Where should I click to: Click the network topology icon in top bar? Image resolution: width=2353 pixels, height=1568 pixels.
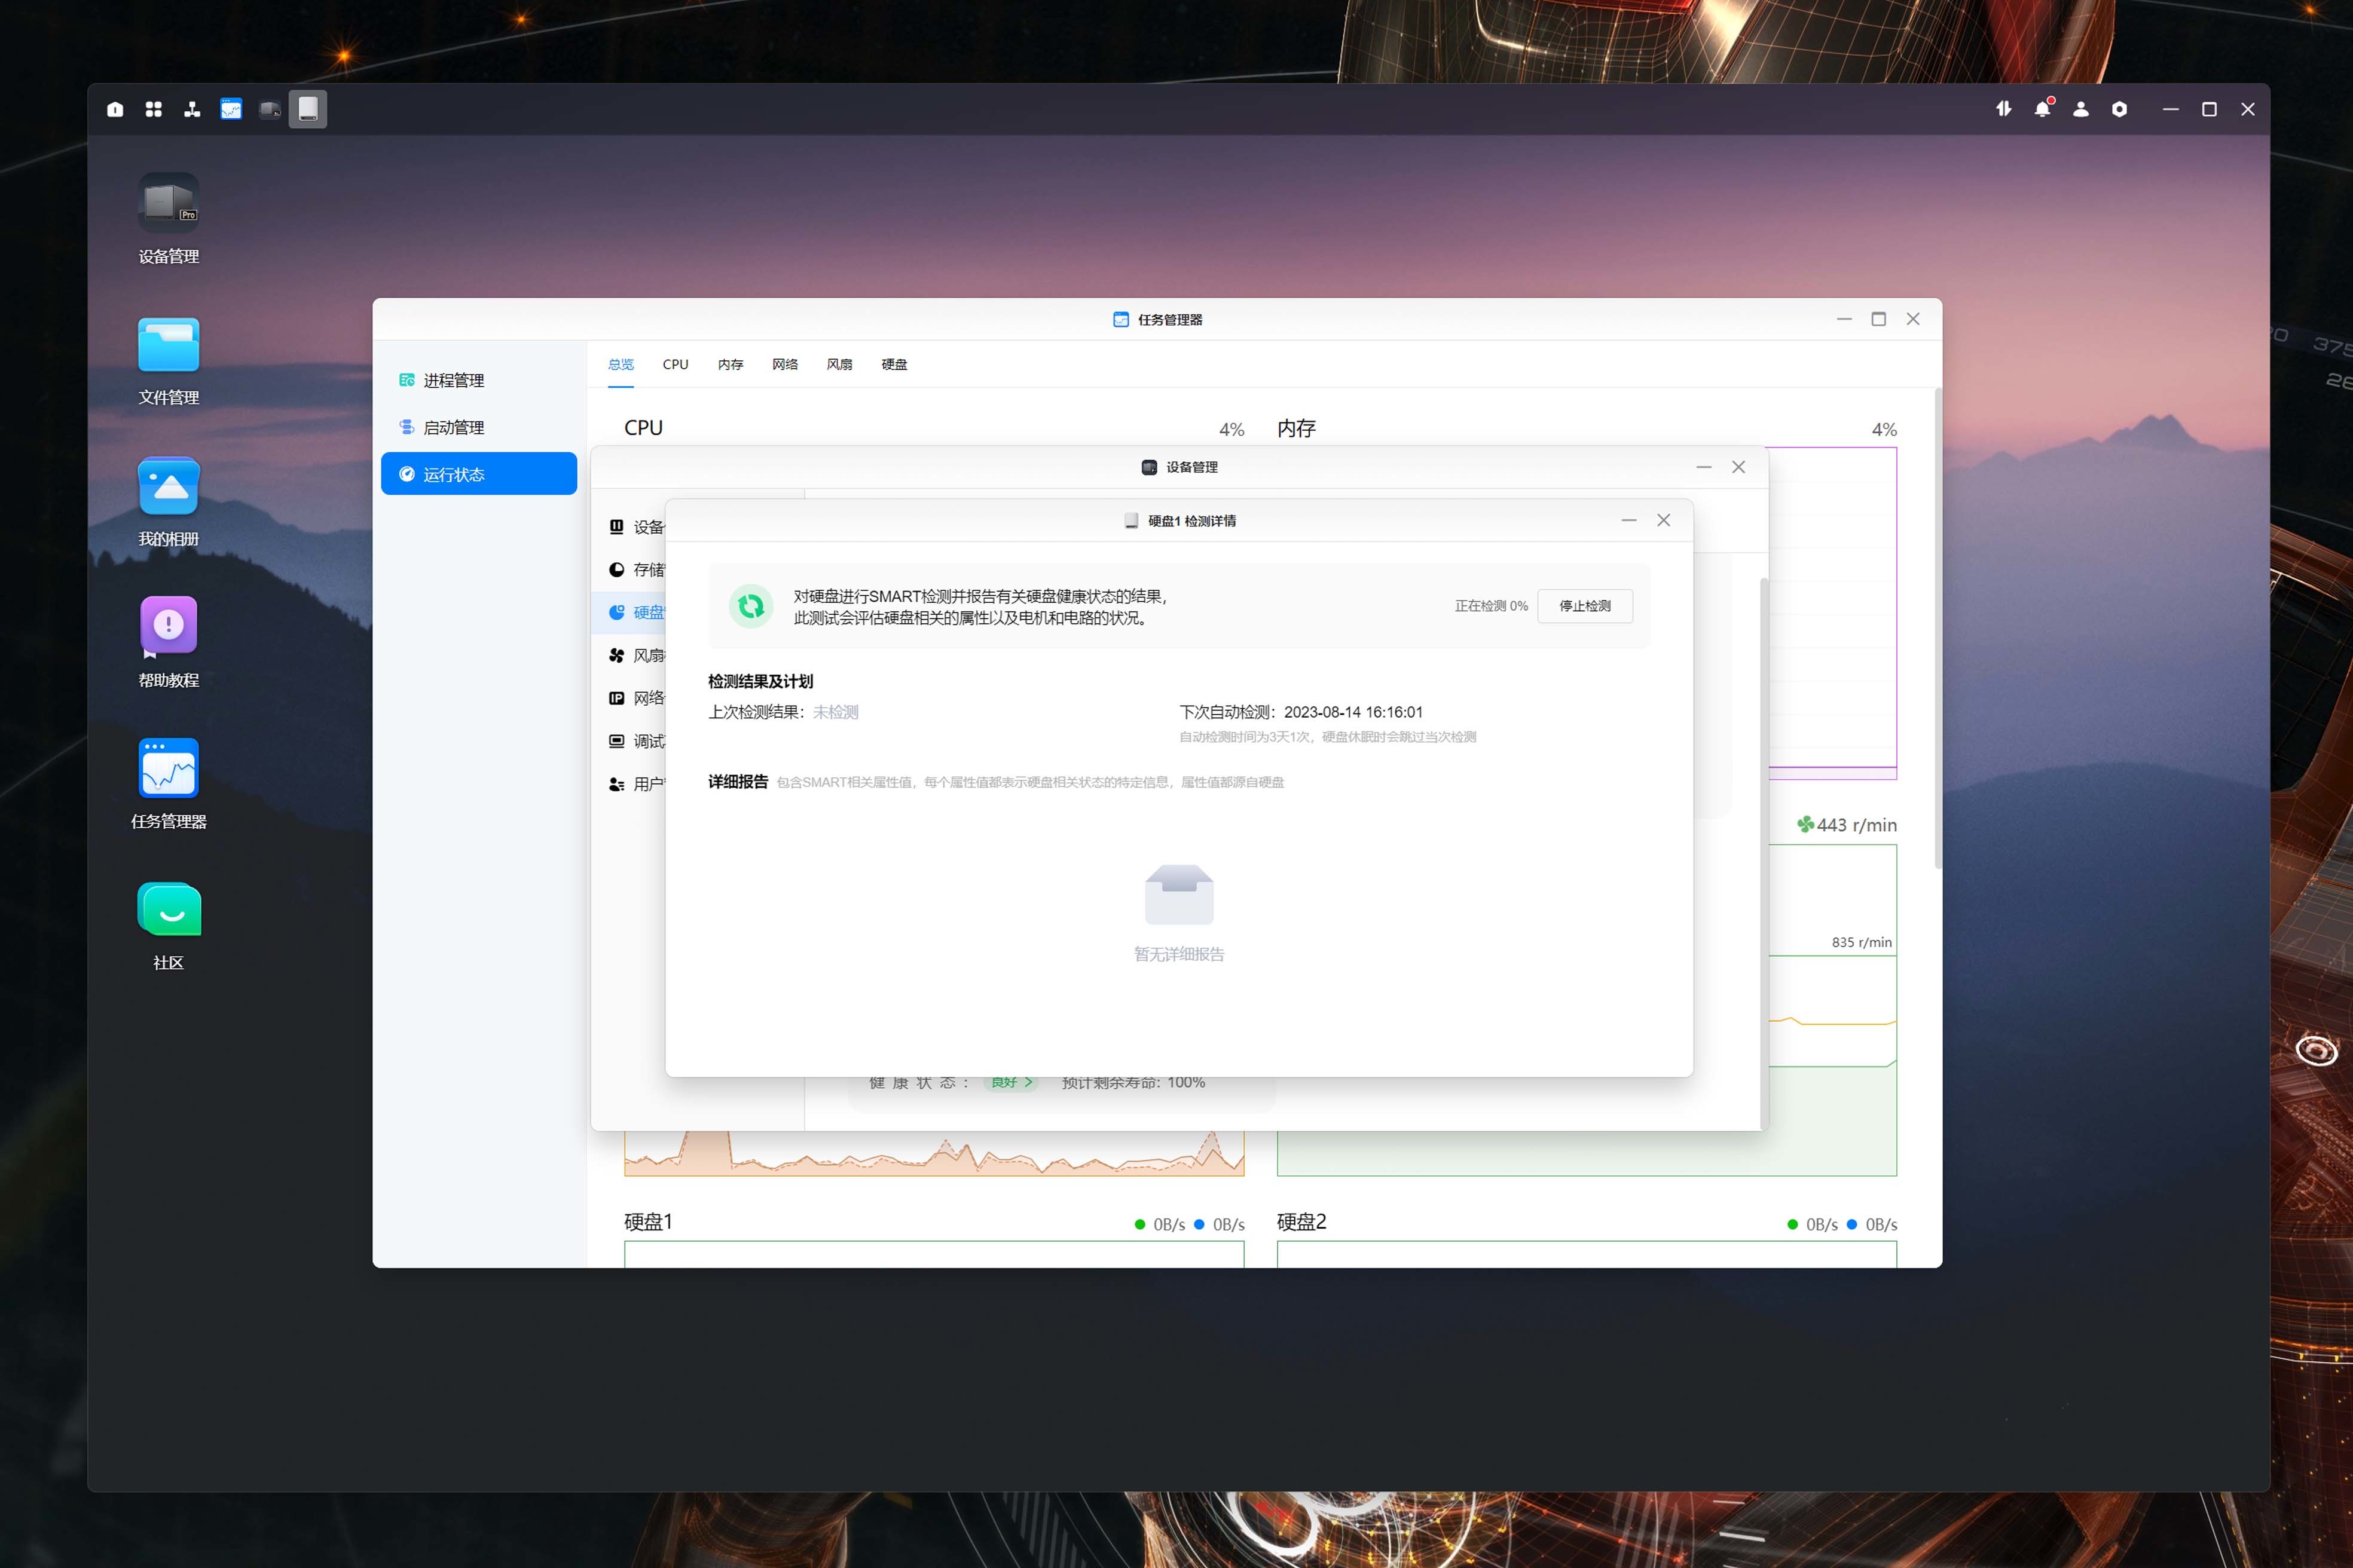point(192,109)
